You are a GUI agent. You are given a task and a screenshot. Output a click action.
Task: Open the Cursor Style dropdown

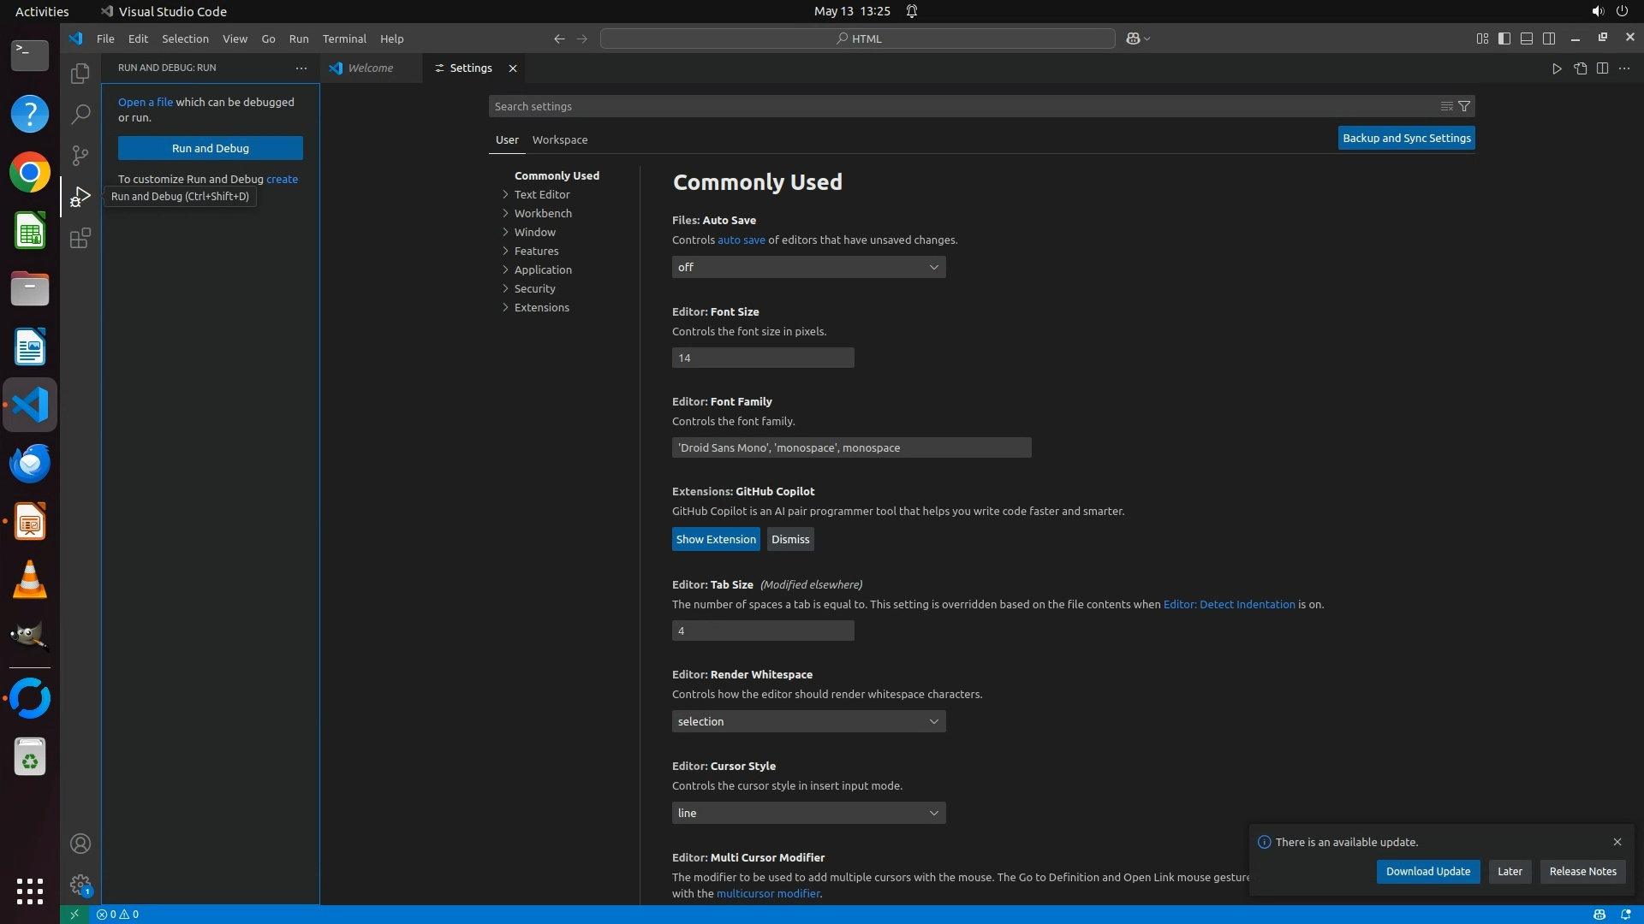click(x=808, y=813)
